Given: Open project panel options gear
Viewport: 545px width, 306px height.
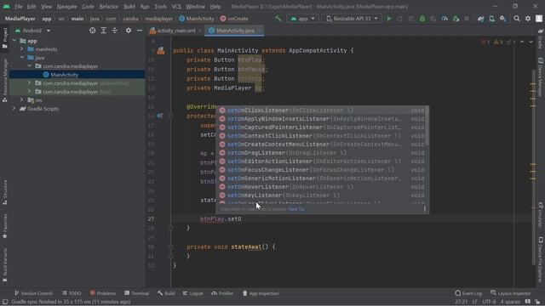Looking at the screenshot, I should pos(129,31).
